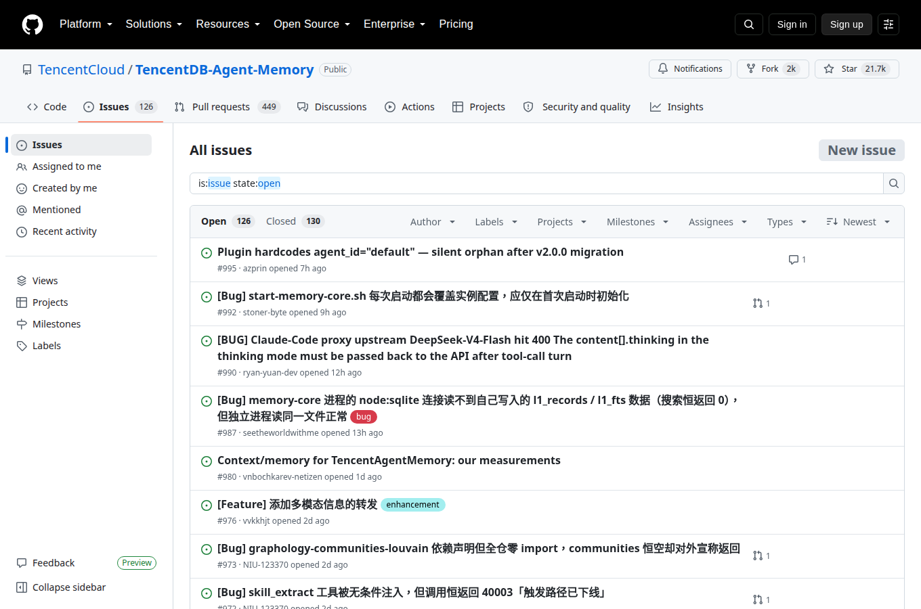The image size is (921, 609).
Task: Switch to the repository Projects tab
Action: [x=479, y=107]
